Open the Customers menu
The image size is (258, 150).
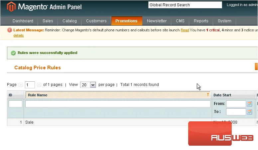pyautogui.click(x=96, y=21)
